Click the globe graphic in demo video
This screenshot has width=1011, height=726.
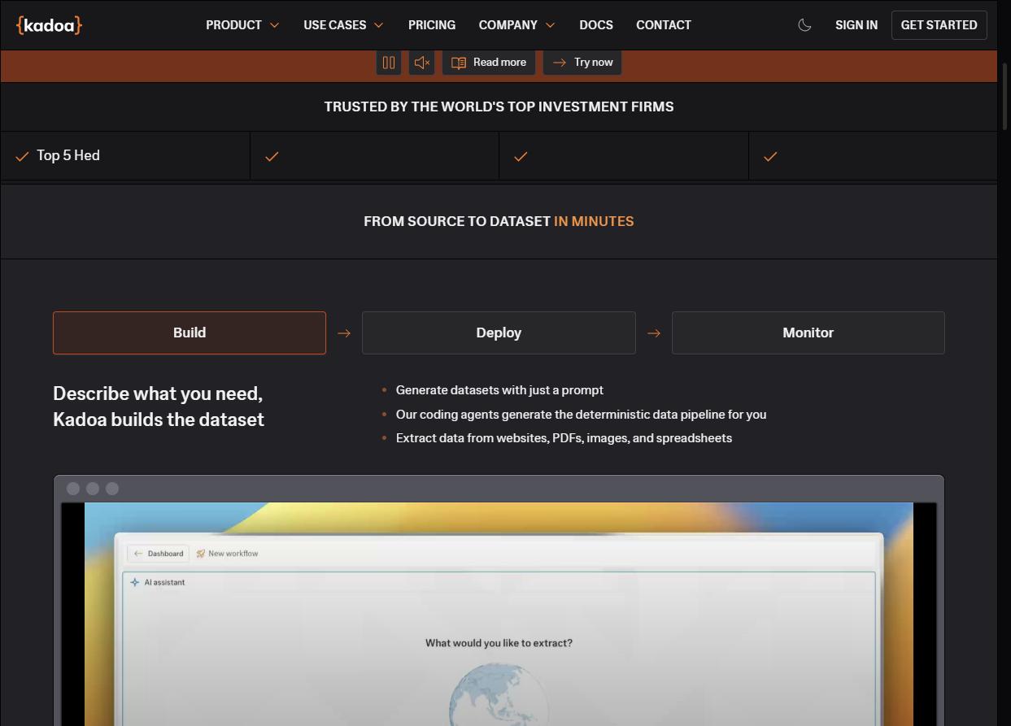498,694
